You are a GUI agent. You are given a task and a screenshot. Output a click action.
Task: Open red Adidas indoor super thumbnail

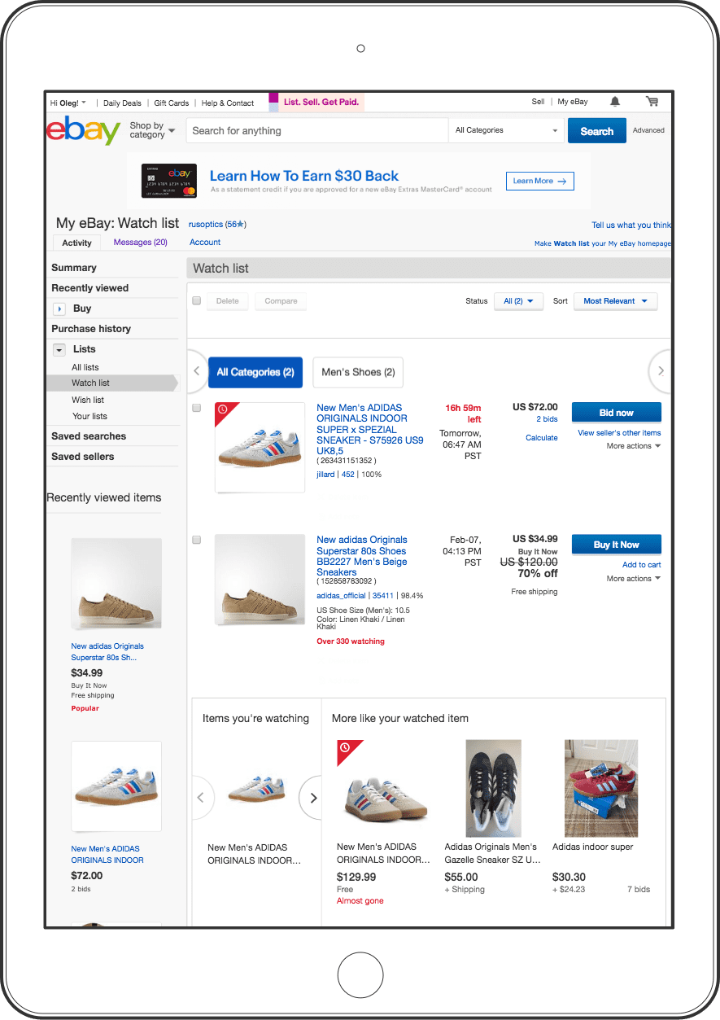(x=601, y=788)
